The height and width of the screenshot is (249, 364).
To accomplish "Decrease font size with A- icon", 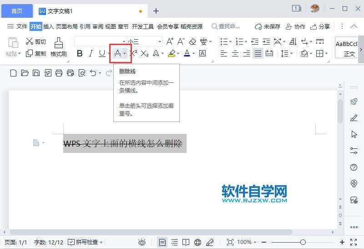I will [181, 41].
